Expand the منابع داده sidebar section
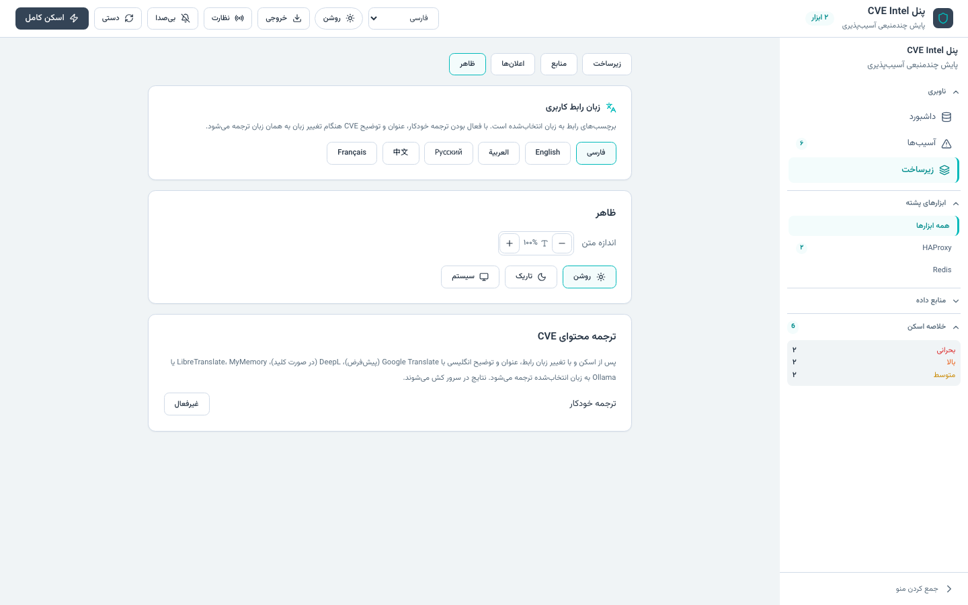Screen dimensions: 968x605 [874, 300]
